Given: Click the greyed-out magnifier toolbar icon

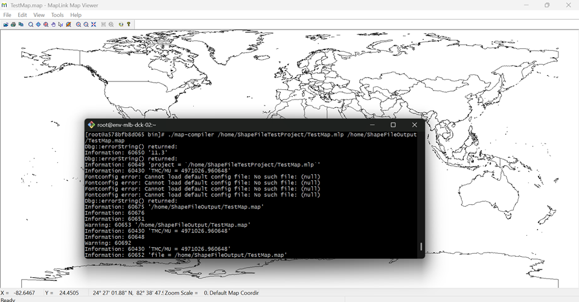Looking at the screenshot, I should [111, 24].
